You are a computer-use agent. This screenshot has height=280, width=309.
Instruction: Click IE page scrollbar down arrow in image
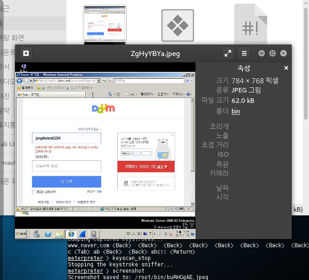point(192,204)
